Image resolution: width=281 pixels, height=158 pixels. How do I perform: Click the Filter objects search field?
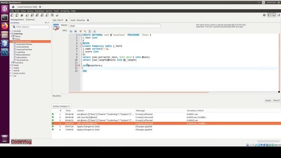coord(30,27)
